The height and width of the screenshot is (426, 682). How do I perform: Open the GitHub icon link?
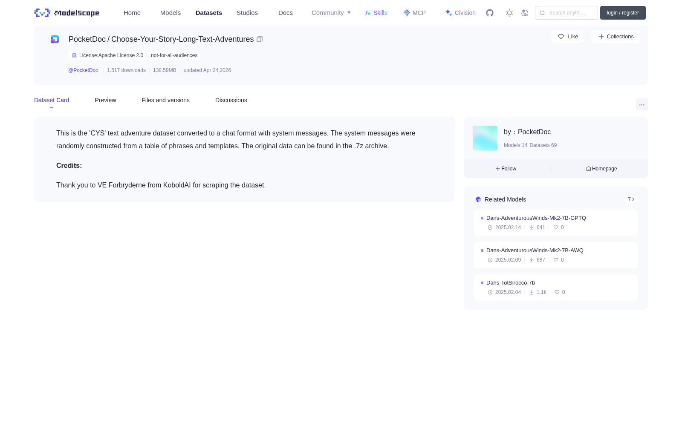point(490,13)
